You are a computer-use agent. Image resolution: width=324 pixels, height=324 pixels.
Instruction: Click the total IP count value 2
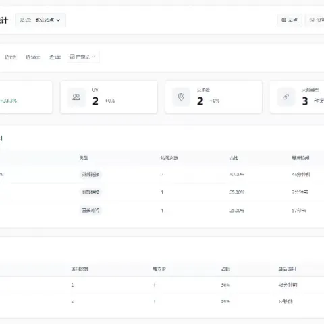coord(200,101)
